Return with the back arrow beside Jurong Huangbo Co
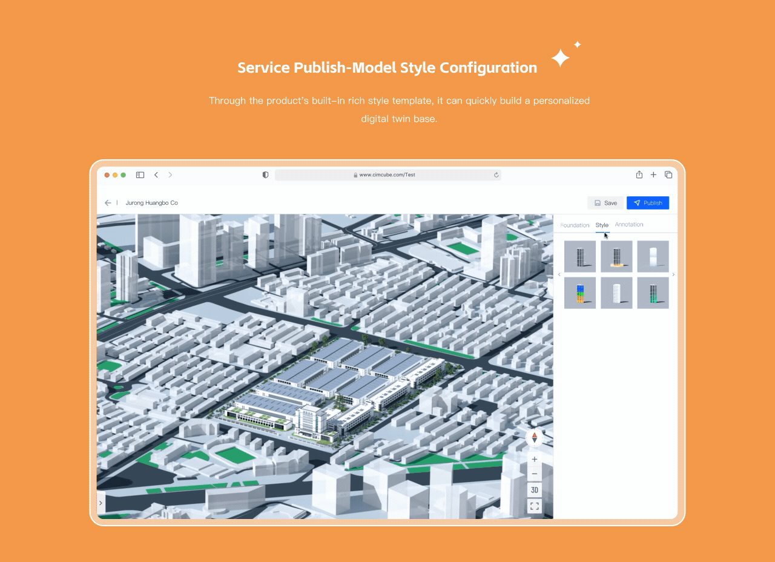Viewport: 775px width, 562px height. (x=108, y=203)
